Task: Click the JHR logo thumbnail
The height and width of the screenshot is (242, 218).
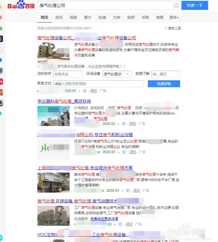Action: pos(54,149)
